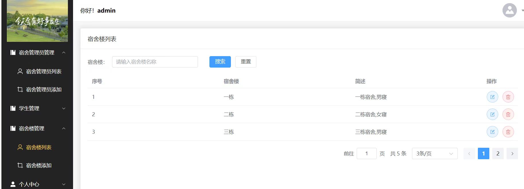Click the 个人中心 user icon
The width and height of the screenshot is (524, 189).
13,184
